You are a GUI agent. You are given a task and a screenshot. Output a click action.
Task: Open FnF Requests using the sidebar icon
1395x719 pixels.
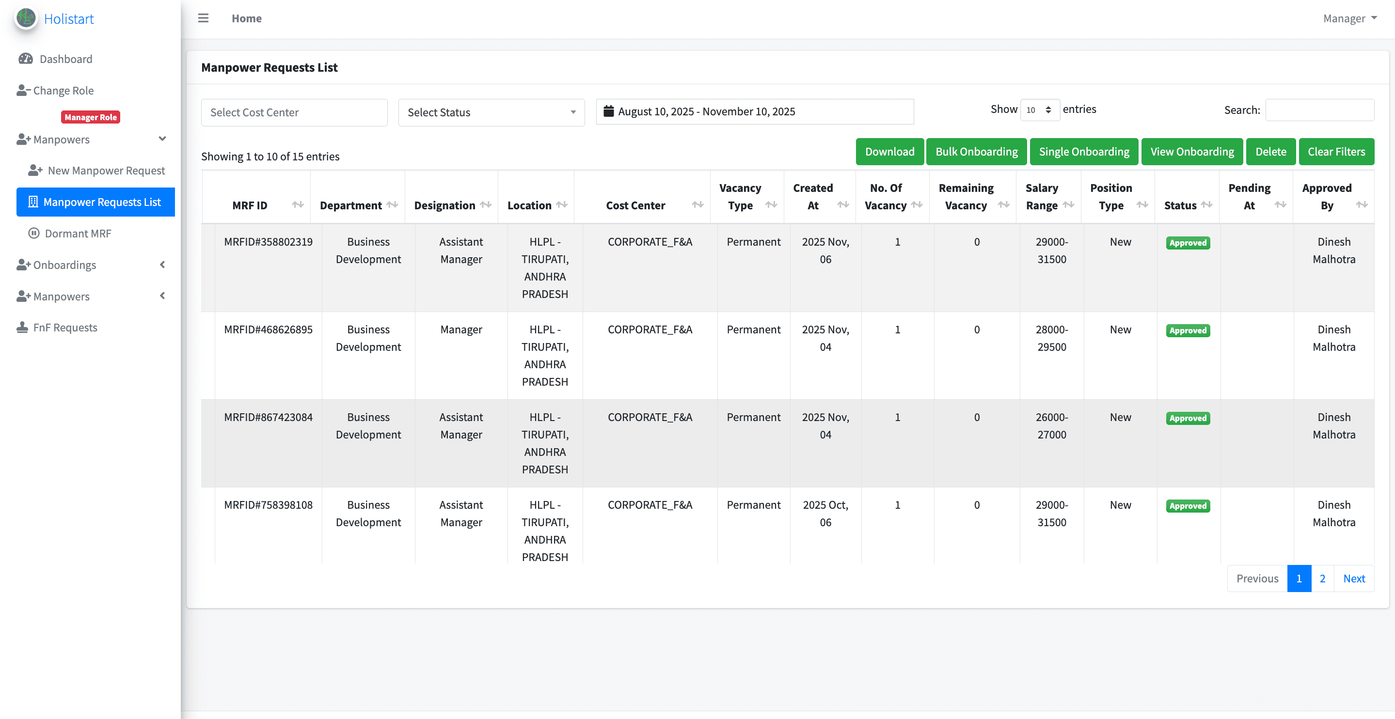[22, 327]
